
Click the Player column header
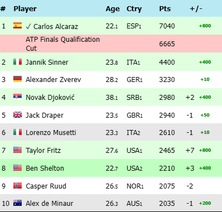point(25,9)
